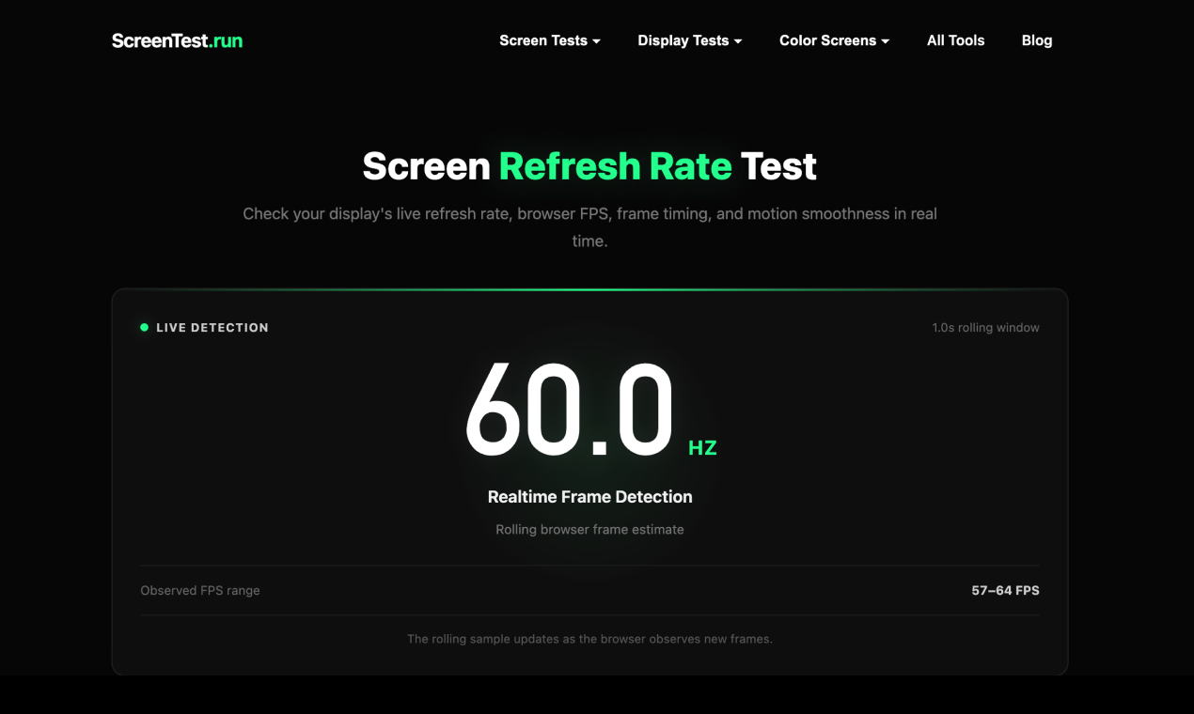Click the green HZ unit label
Image resolution: width=1194 pixels, height=714 pixels.
(x=702, y=448)
